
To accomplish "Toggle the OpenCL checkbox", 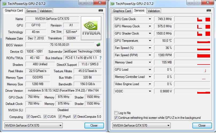I will point(28,117).
